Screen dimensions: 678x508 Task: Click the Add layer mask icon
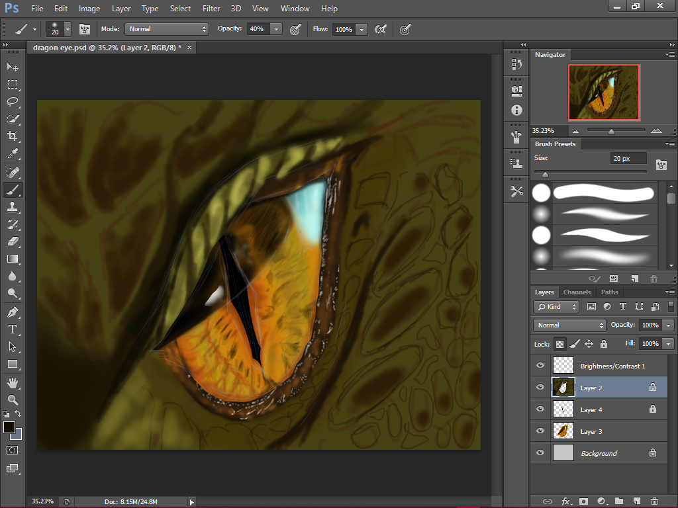(583, 501)
